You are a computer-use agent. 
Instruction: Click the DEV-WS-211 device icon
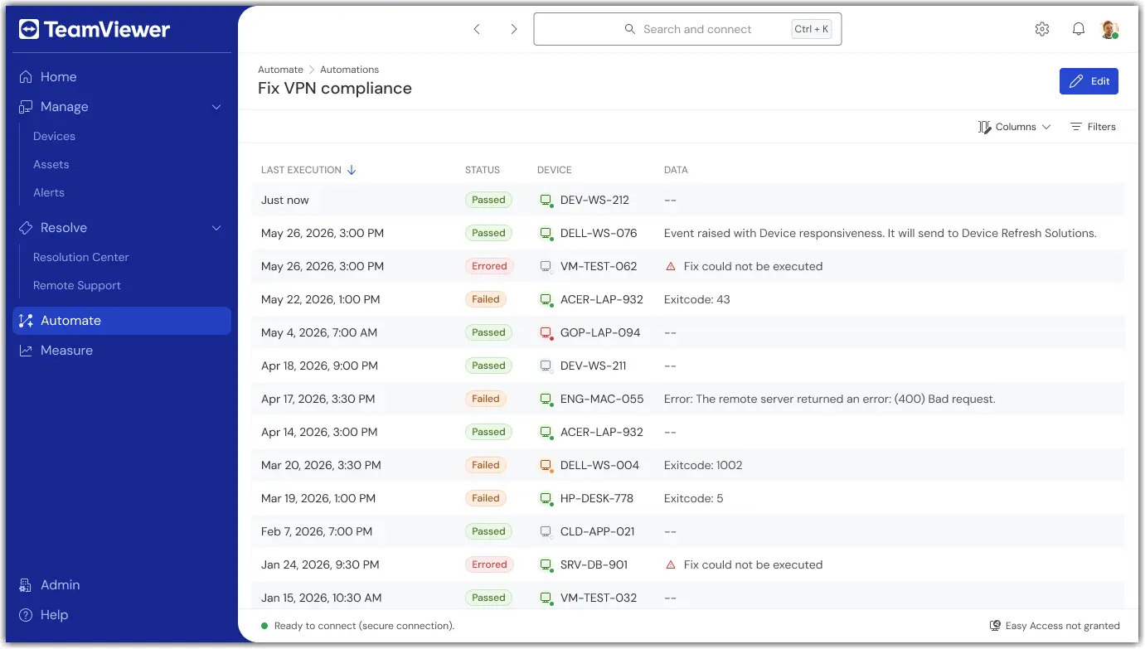tap(546, 366)
